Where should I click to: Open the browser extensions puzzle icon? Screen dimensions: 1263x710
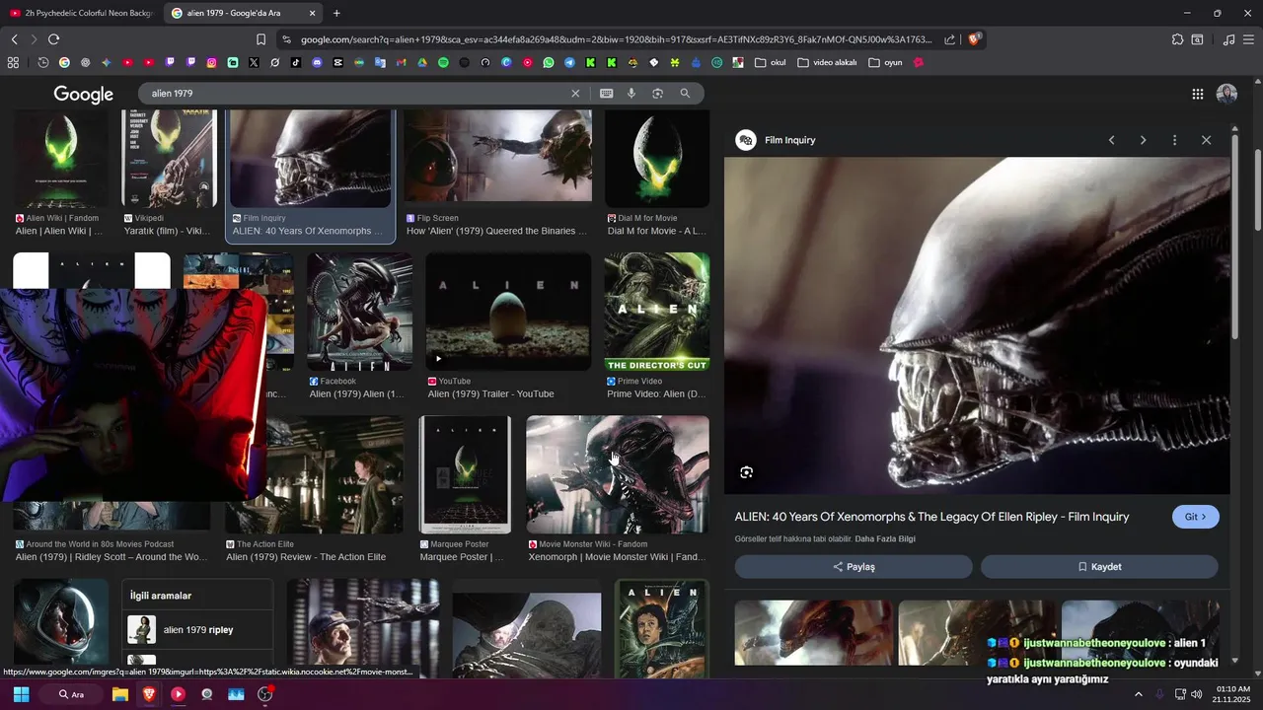tap(1177, 39)
